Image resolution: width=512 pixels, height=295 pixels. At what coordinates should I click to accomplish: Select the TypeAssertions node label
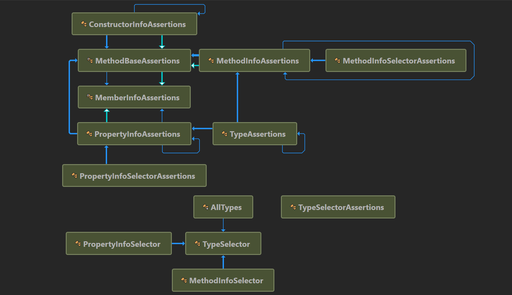tap(257, 134)
